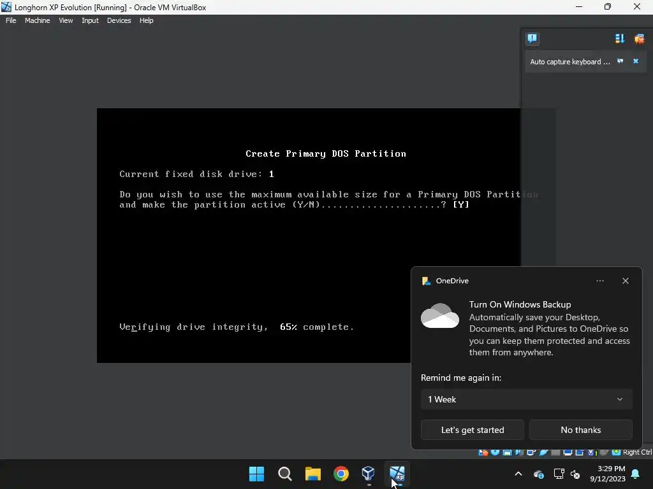Open VirtualBox Manager from the taskbar
Viewport: 653px width, 489px height.
[369, 474]
